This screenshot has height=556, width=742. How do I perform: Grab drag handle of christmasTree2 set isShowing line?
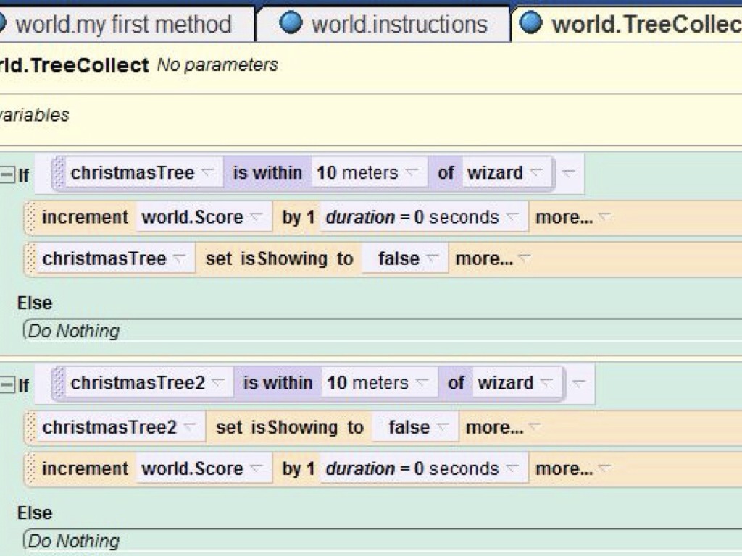coord(30,427)
